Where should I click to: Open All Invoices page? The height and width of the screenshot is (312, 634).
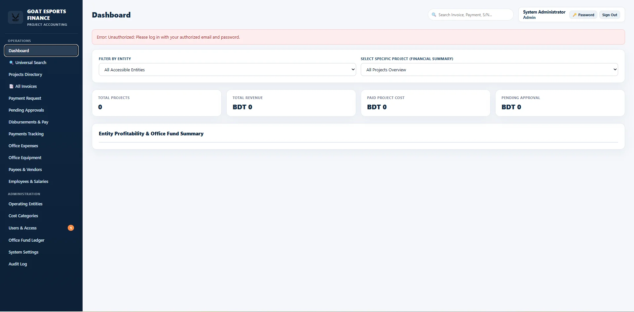(41, 86)
